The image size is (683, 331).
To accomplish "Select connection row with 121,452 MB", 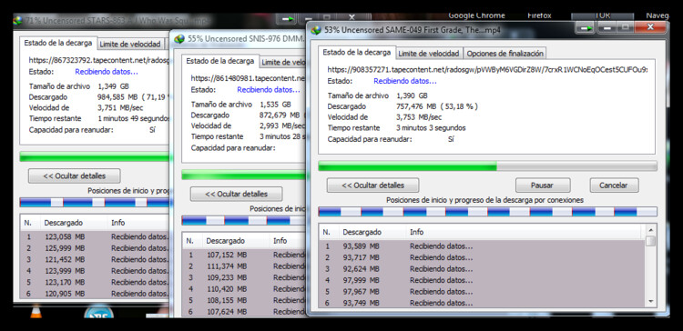I will point(95,259).
